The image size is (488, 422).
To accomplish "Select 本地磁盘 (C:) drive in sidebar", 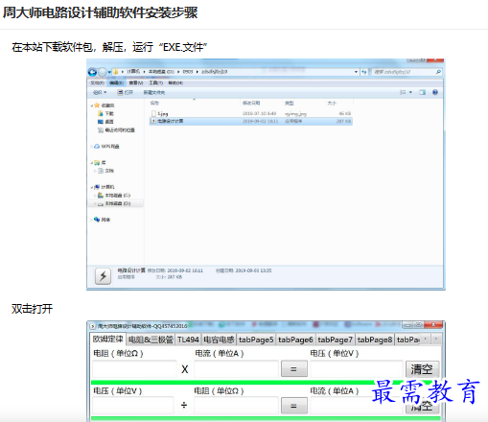I will pos(114,196).
